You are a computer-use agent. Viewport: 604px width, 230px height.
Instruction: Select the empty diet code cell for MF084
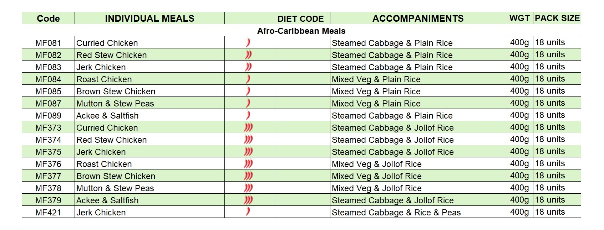tap(303, 79)
